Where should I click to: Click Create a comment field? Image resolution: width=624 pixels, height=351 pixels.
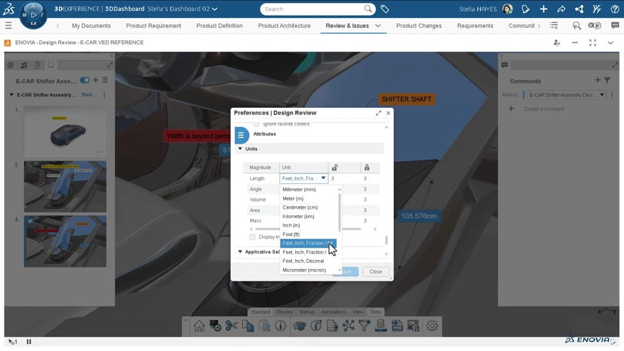[x=544, y=109]
